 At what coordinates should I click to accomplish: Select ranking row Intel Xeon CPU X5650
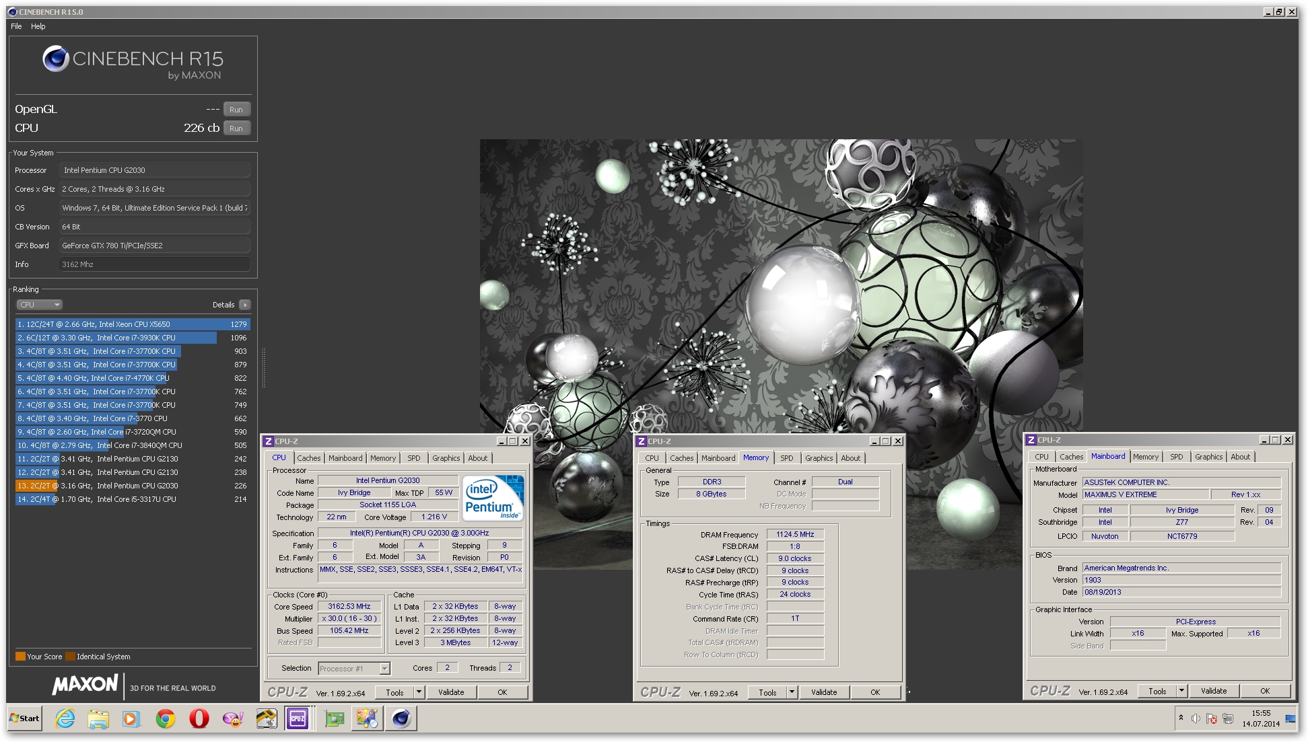coord(133,324)
